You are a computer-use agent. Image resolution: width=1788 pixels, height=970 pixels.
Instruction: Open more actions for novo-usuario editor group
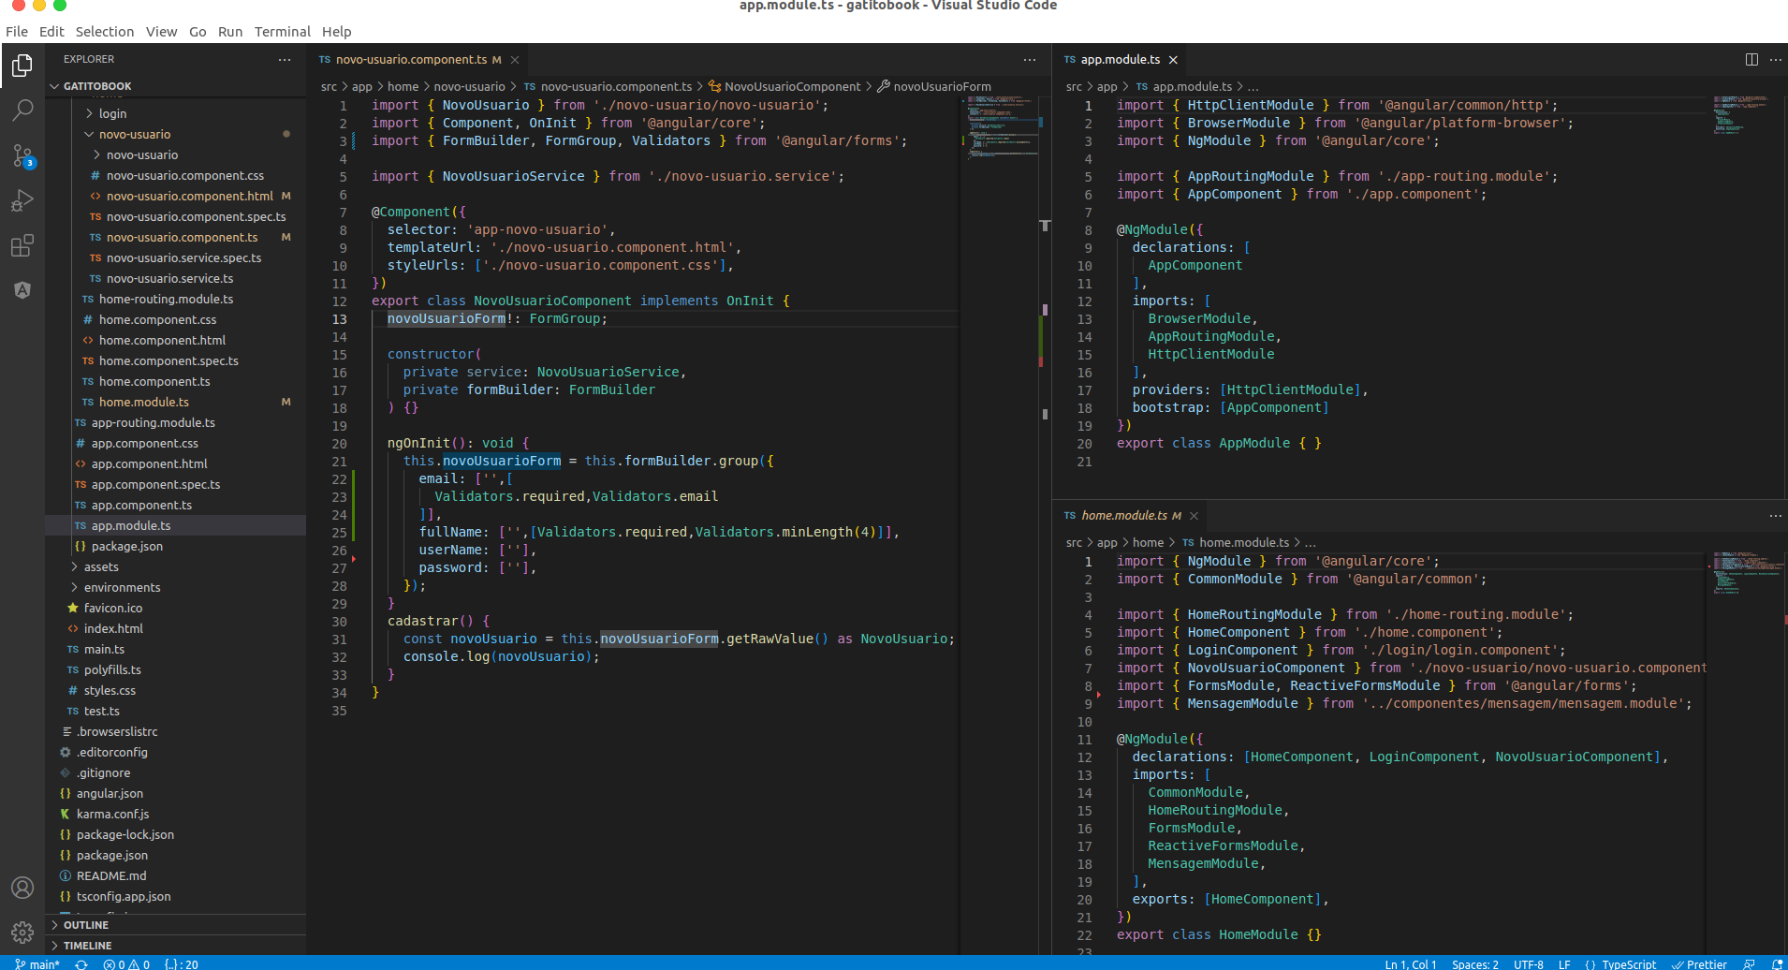(x=1030, y=60)
